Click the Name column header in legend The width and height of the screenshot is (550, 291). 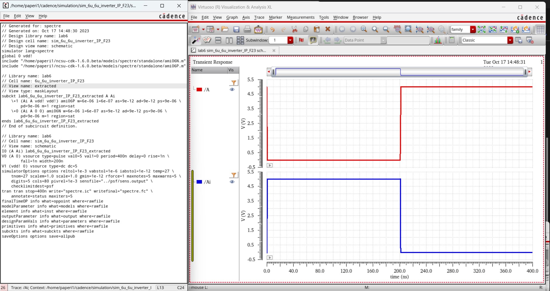tap(197, 70)
